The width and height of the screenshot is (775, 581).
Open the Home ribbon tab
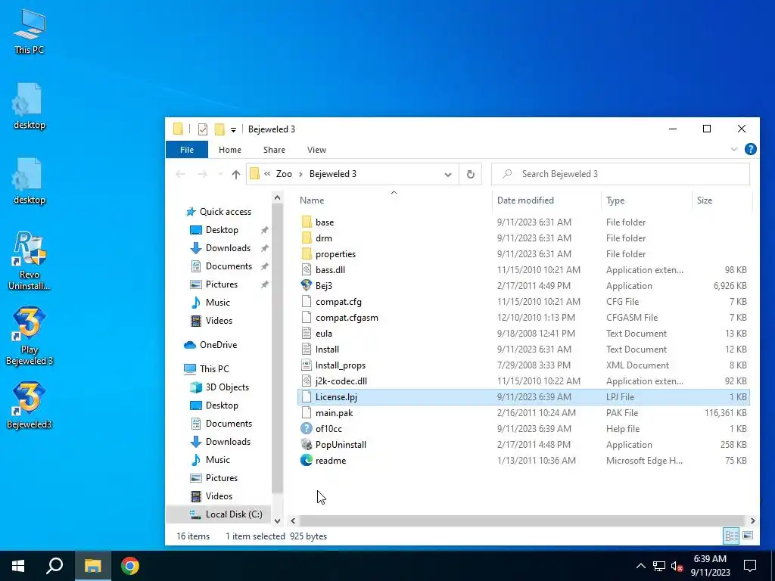(x=230, y=150)
